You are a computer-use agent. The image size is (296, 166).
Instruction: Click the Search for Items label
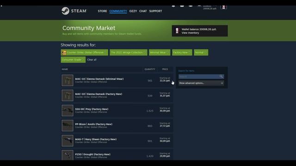coord(186,71)
